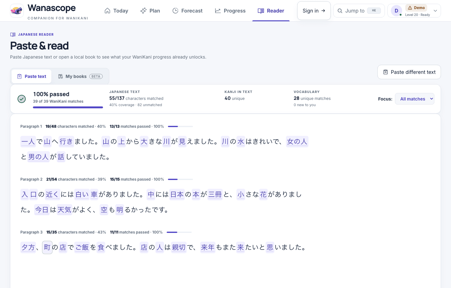Select the Reader tab
451x288 pixels.
tap(271, 11)
